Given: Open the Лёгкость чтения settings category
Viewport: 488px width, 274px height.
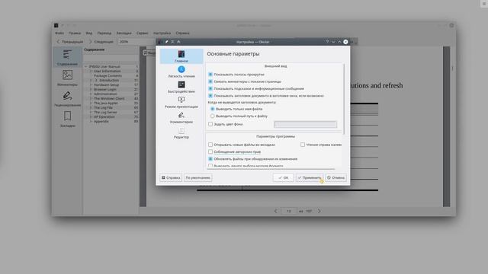Looking at the screenshot, I should point(181,72).
